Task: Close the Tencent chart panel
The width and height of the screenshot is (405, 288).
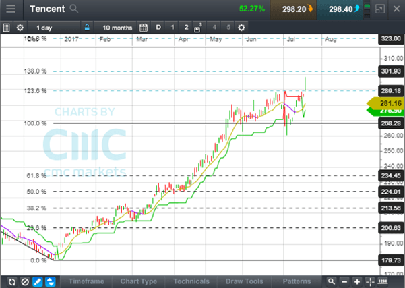Action: click(x=397, y=9)
